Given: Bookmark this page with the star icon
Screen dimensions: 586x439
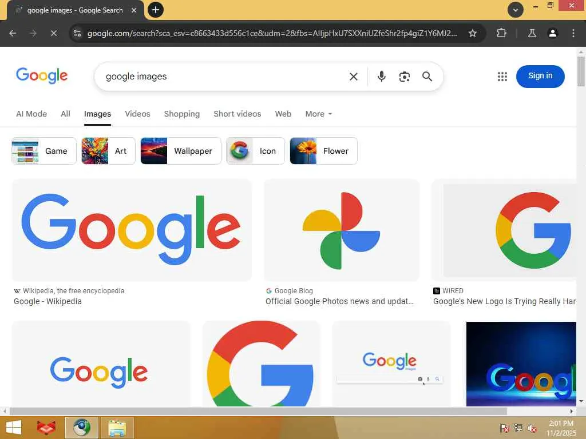Looking at the screenshot, I should [x=472, y=33].
